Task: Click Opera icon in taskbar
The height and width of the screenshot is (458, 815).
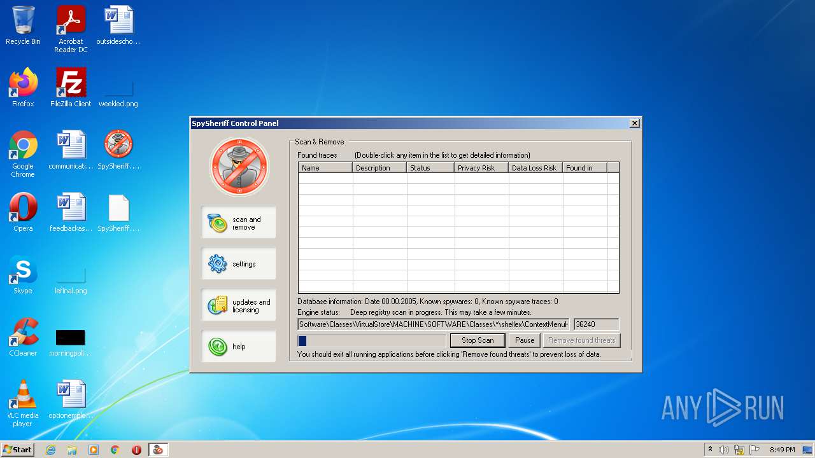Action: click(136, 450)
